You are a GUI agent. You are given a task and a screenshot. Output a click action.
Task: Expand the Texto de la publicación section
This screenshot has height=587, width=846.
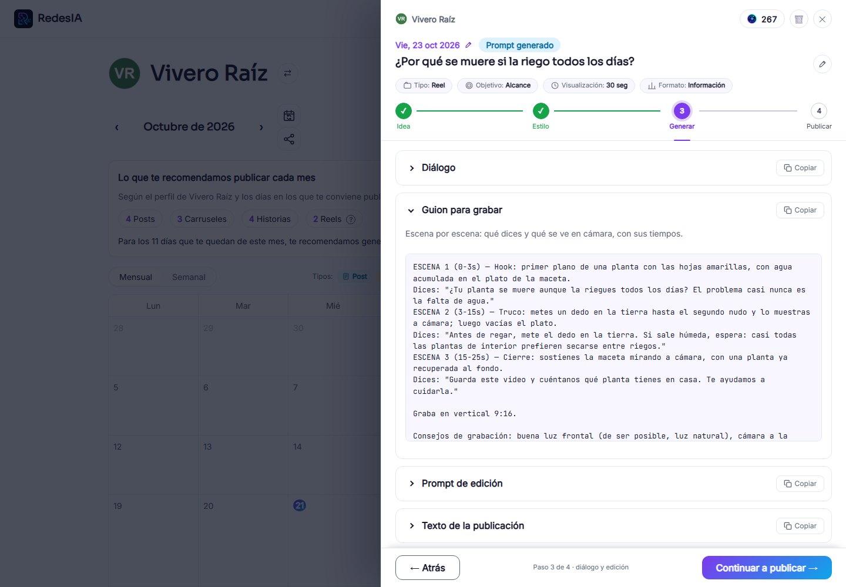[x=412, y=526]
